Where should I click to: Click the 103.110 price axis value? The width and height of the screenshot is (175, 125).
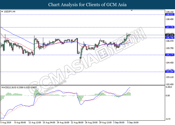click(170, 77)
